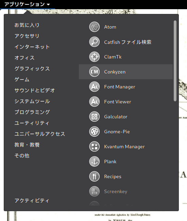Viewport: 187px width, 221px height.
Task: Click the ClamTk crosshair icon
Action: [95, 57]
